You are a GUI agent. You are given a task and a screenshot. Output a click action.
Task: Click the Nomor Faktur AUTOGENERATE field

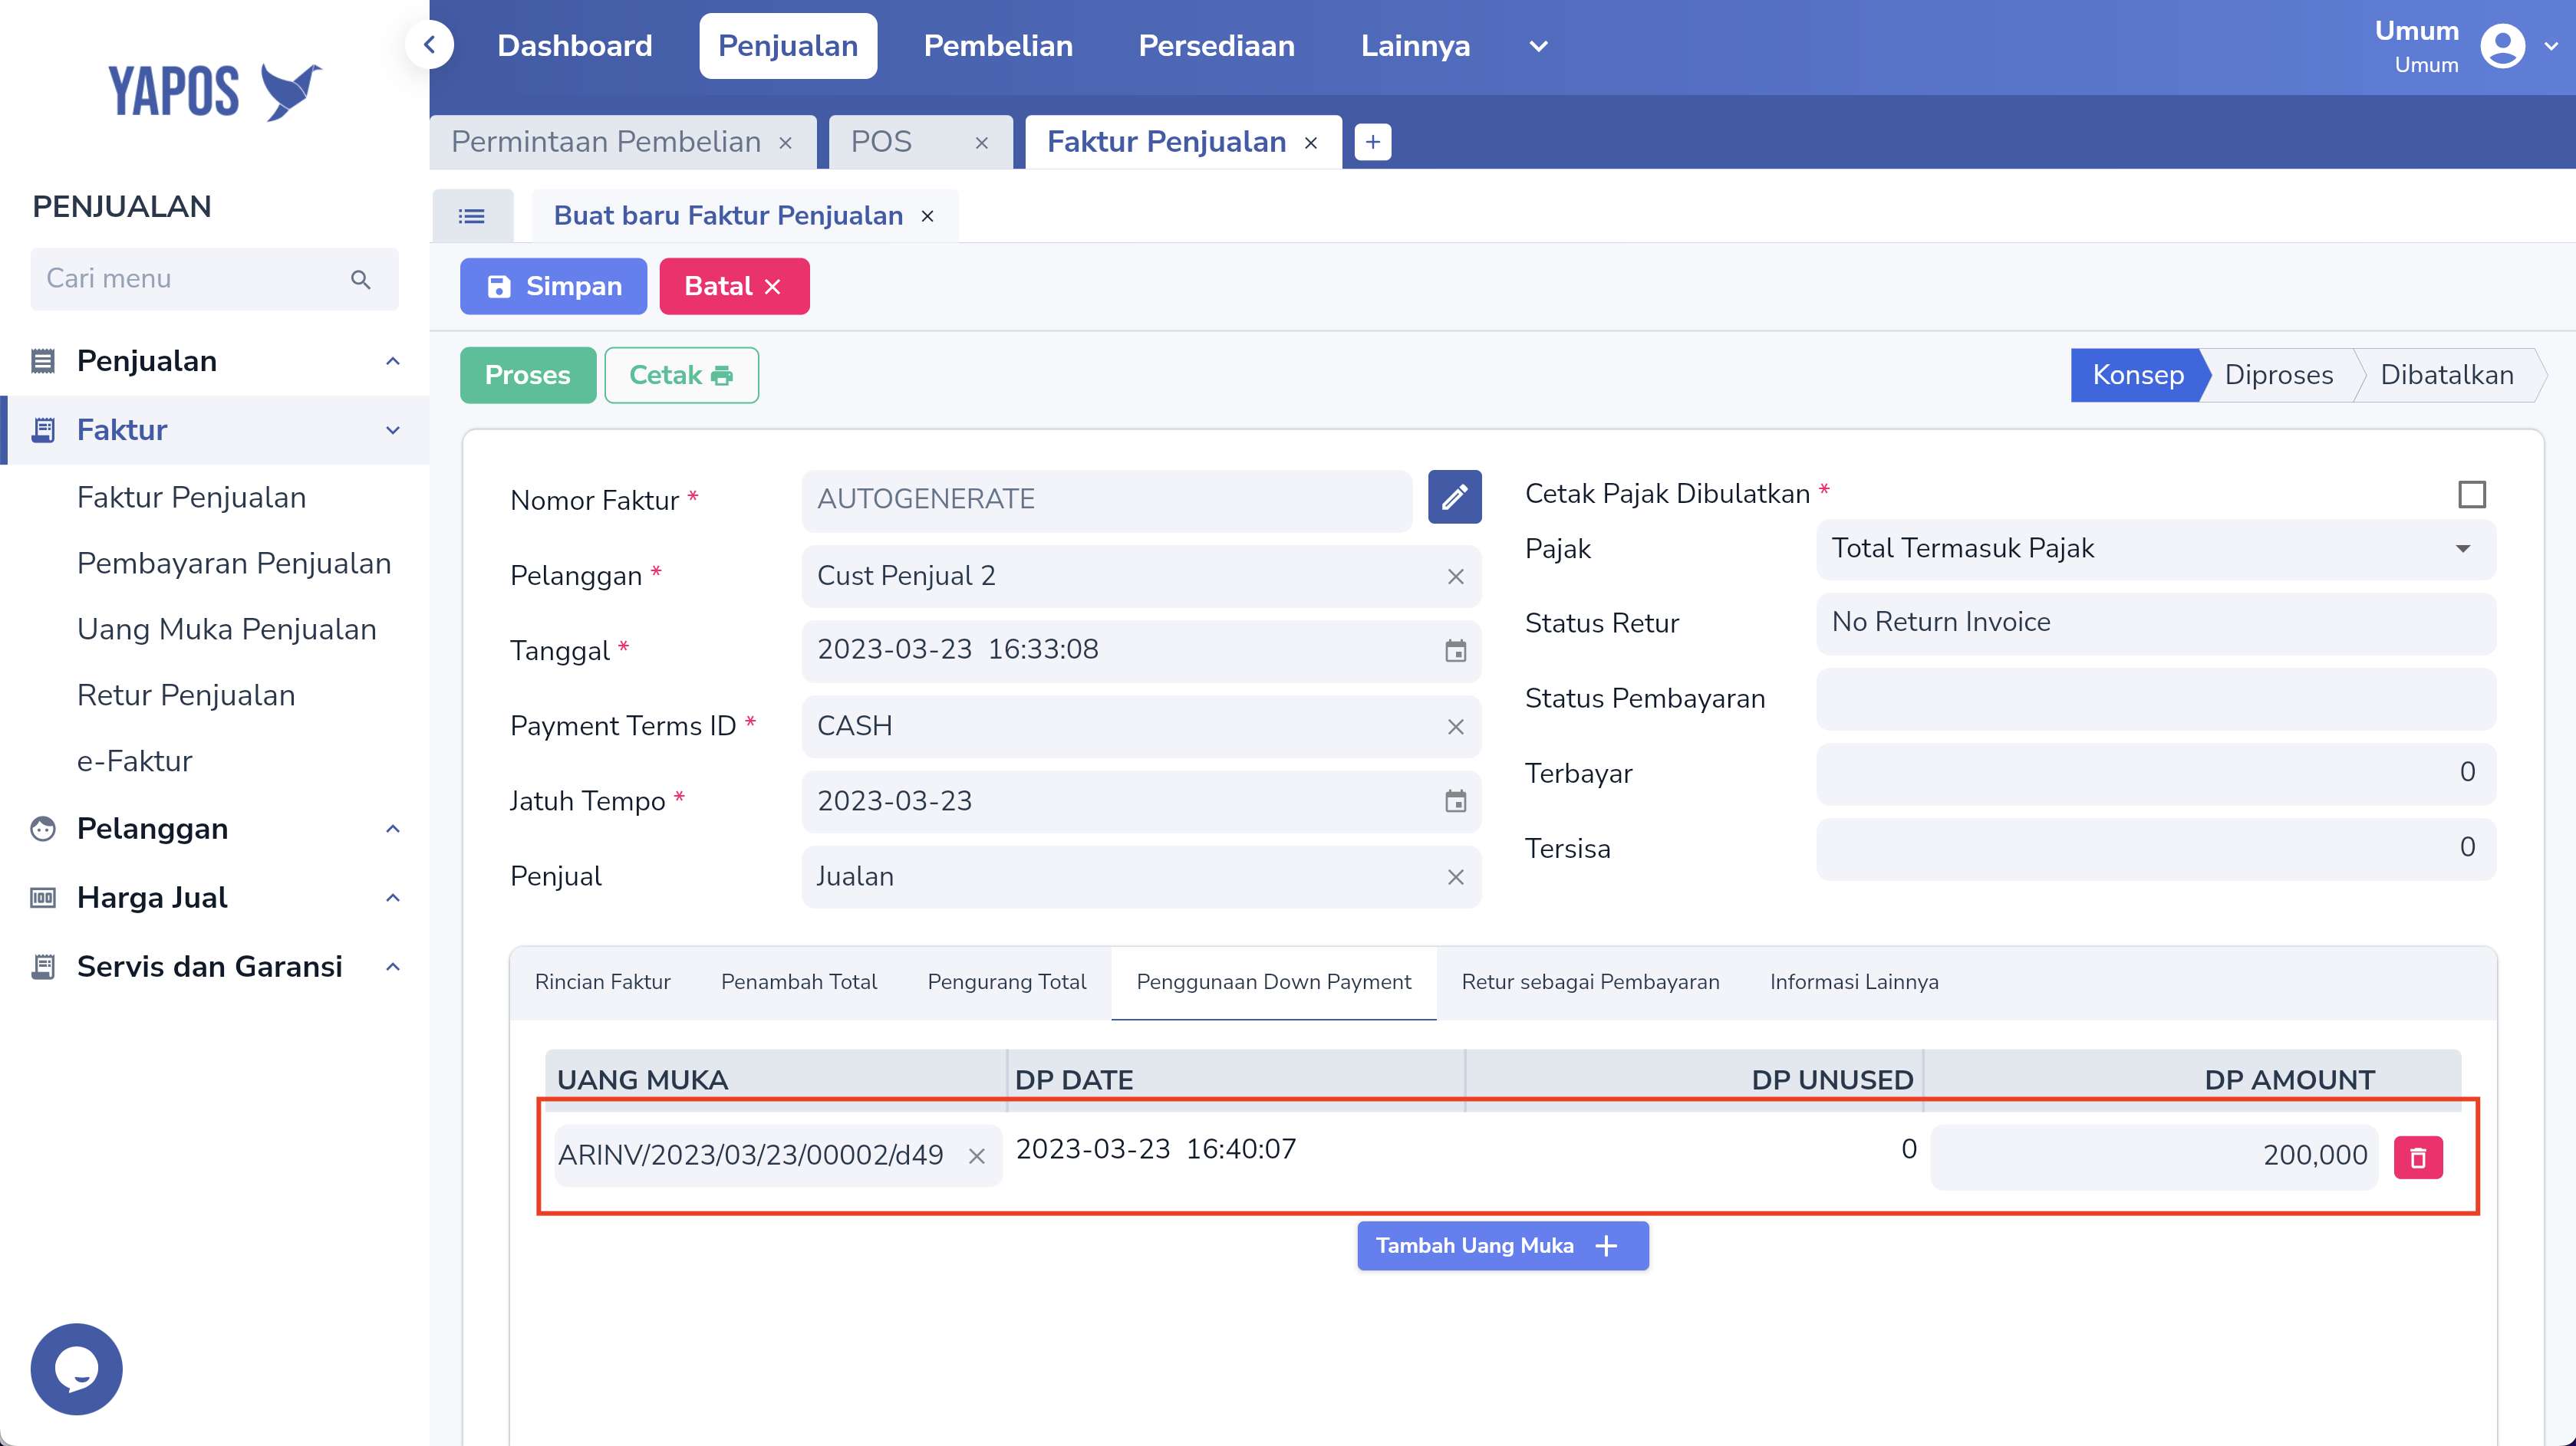[1106, 500]
